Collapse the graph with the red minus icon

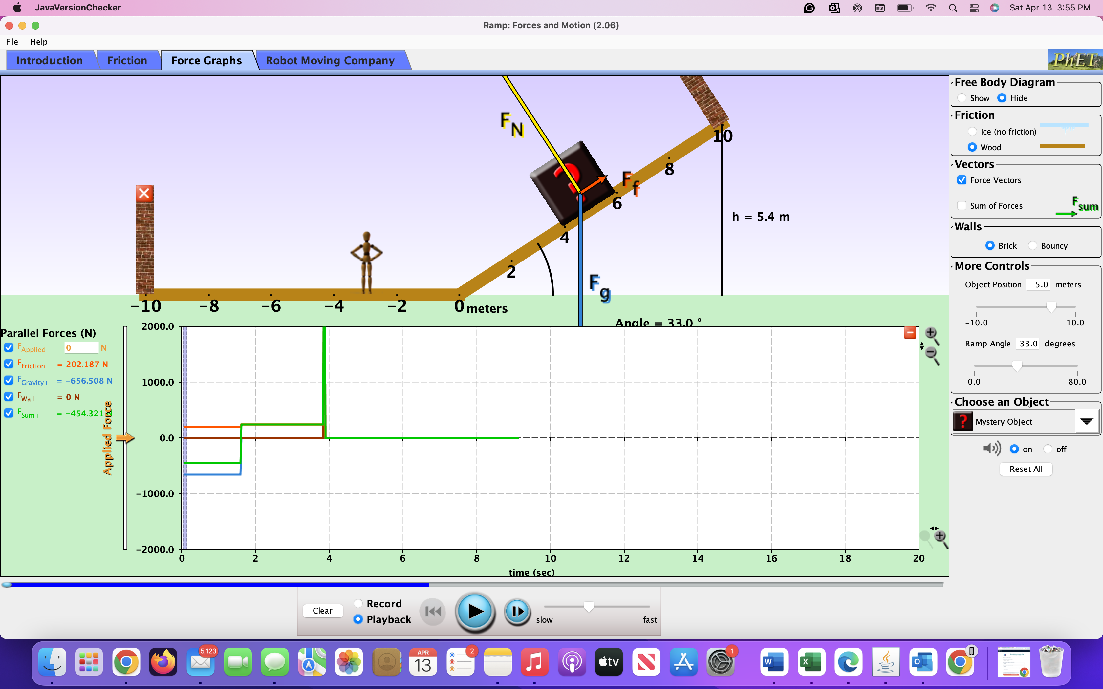point(910,333)
